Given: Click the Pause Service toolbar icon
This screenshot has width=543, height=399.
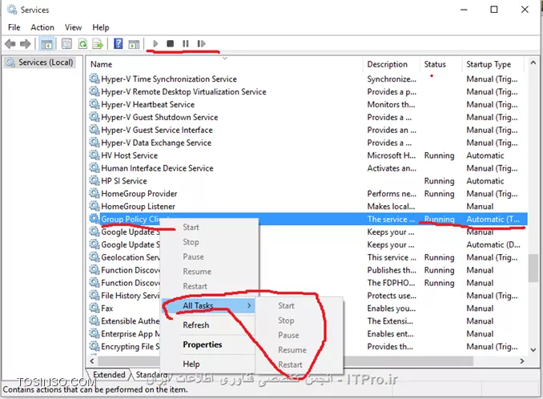Looking at the screenshot, I should point(186,43).
